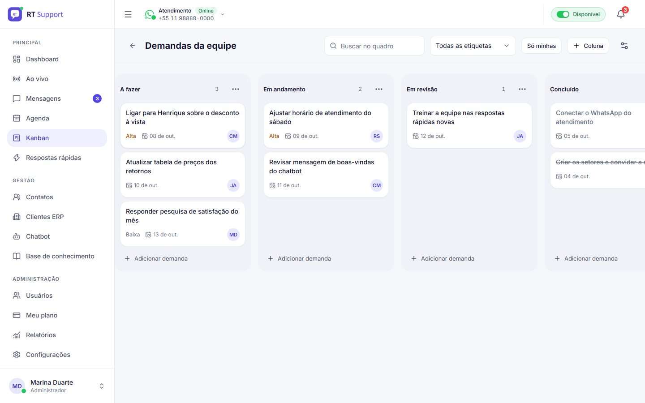
Task: Open options menu for A fazer column
Action: coord(236,89)
